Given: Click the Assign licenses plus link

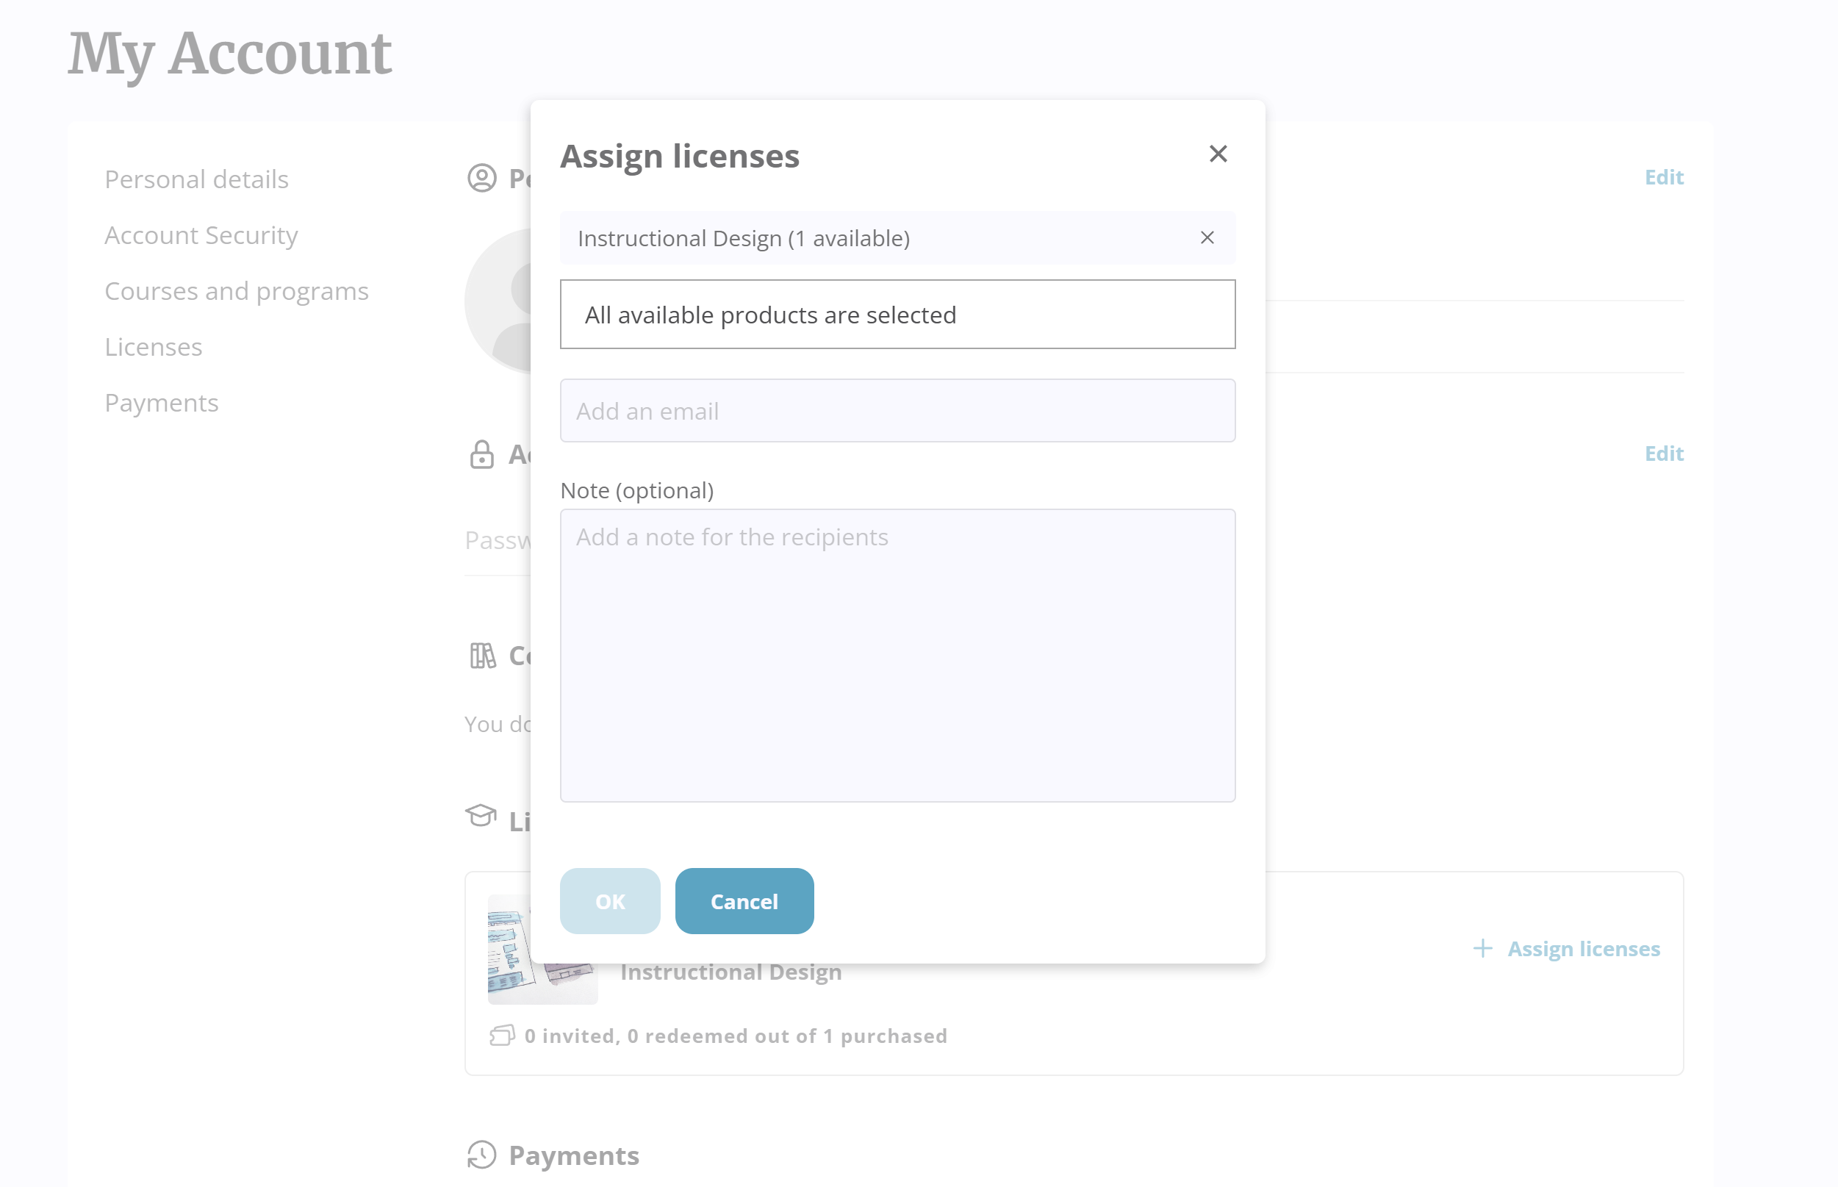Looking at the screenshot, I should click(1567, 949).
